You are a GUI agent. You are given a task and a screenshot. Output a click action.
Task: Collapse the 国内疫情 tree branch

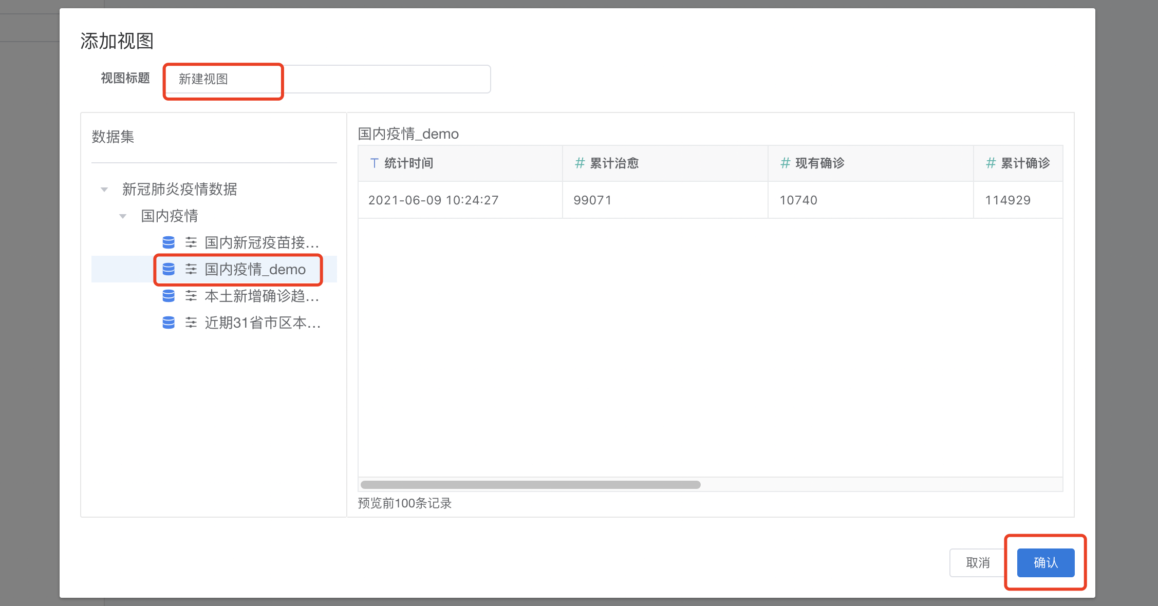123,216
